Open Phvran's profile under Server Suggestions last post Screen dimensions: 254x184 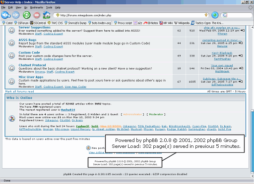tap(222, 34)
